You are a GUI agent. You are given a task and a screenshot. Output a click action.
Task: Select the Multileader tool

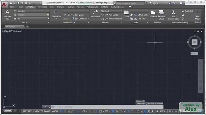95,14
